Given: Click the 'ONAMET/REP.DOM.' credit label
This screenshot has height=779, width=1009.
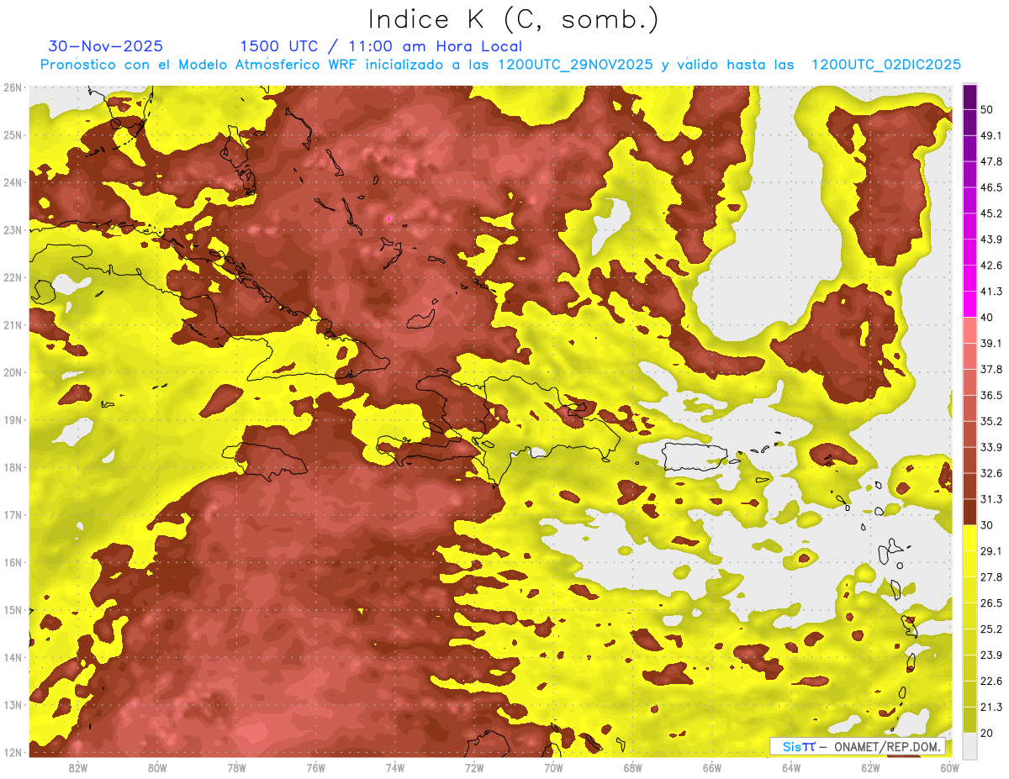Looking at the screenshot, I should (x=888, y=746).
